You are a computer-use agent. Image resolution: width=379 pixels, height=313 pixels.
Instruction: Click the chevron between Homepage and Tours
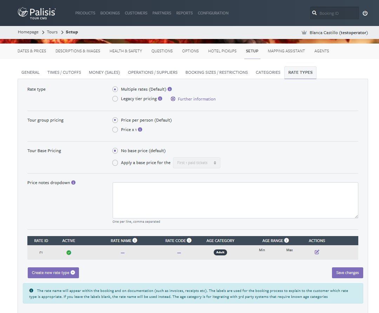[x=43, y=32]
